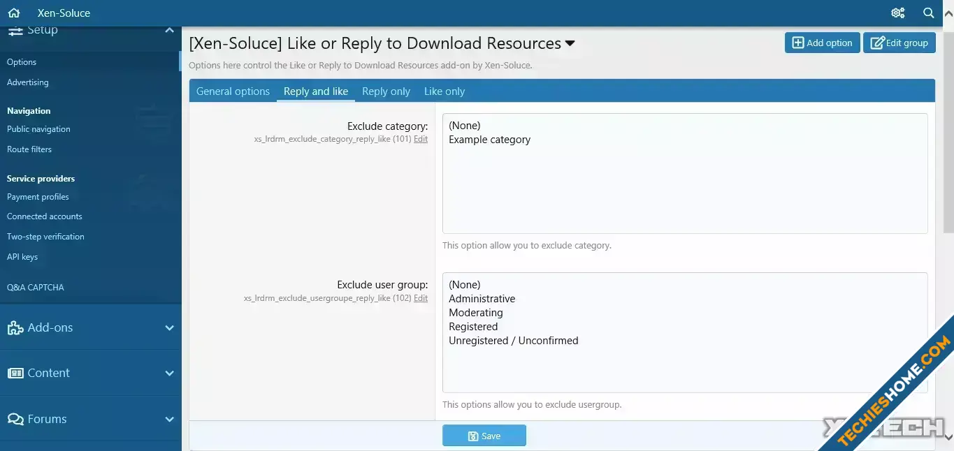Screen dimensions: 954x451
Task: Click the Forums speech bubbles icon
Action: 15,419
